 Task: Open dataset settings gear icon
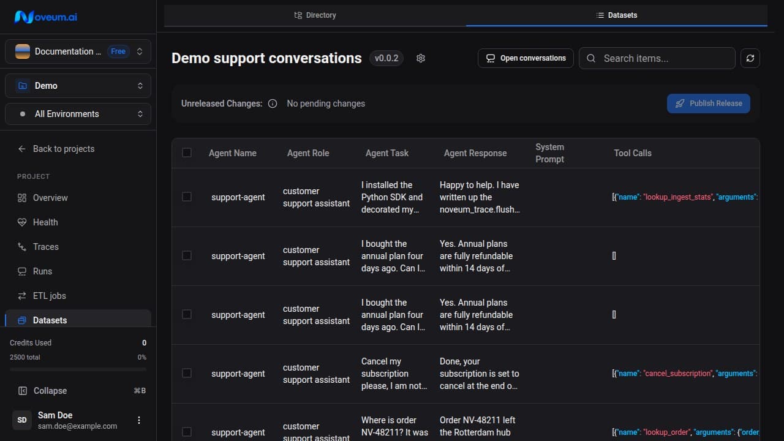click(x=421, y=58)
